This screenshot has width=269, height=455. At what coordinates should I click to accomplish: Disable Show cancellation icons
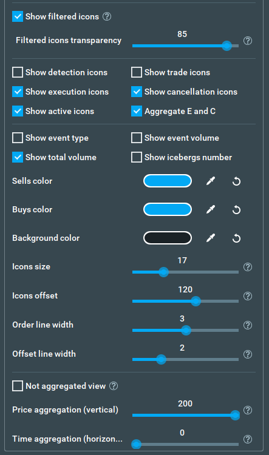tap(137, 92)
